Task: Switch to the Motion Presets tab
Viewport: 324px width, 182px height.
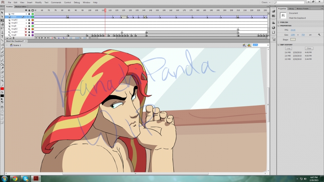Action: click(303, 8)
